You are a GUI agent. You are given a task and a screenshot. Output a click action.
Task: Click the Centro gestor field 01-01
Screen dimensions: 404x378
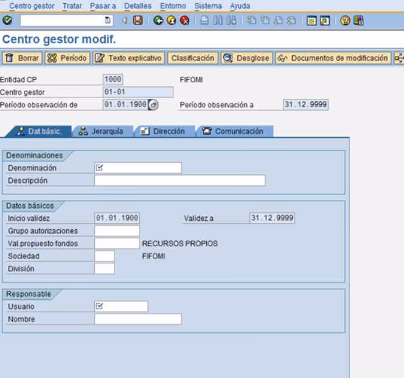coord(138,92)
